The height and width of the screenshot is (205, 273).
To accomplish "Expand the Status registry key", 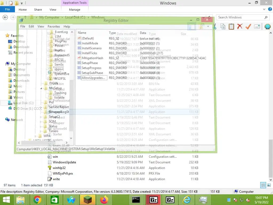I will [41, 127].
